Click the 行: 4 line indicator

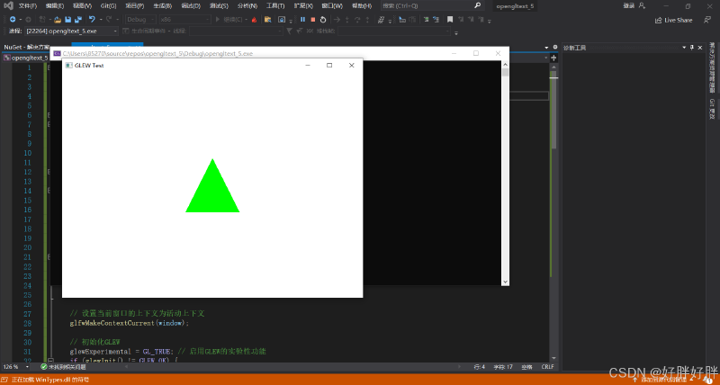coord(479,367)
